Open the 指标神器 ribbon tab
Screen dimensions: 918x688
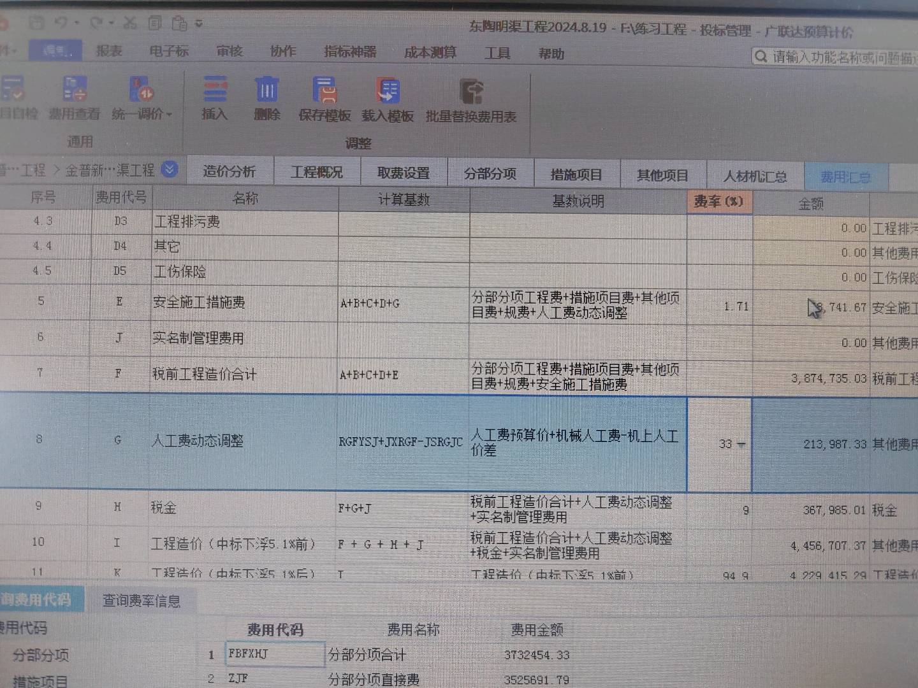[x=350, y=52]
